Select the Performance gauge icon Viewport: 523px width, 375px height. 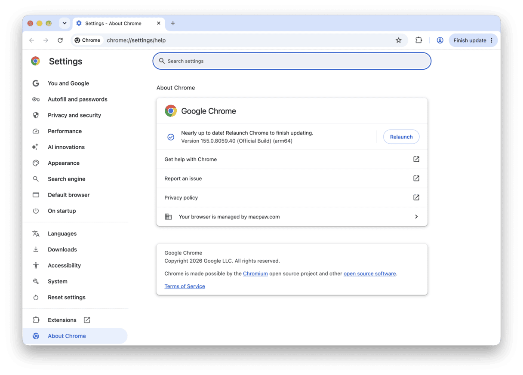36,131
